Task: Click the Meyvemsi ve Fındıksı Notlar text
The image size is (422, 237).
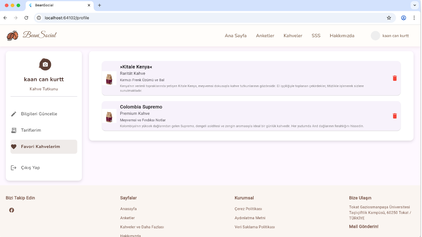Action: pos(142,120)
